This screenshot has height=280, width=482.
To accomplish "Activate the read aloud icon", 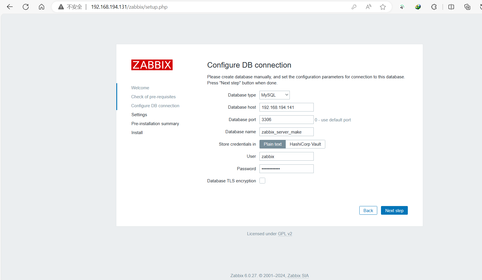I will 369,7.
